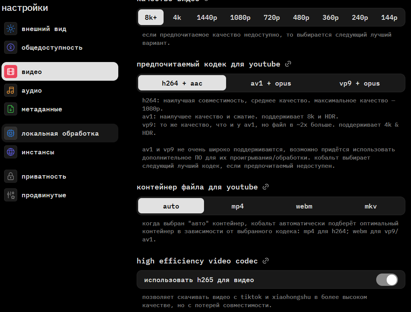Copy link icon beside контейнер файла для youtube
Image resolution: width=411 pixels, height=312 pixels.
click(x=265, y=187)
